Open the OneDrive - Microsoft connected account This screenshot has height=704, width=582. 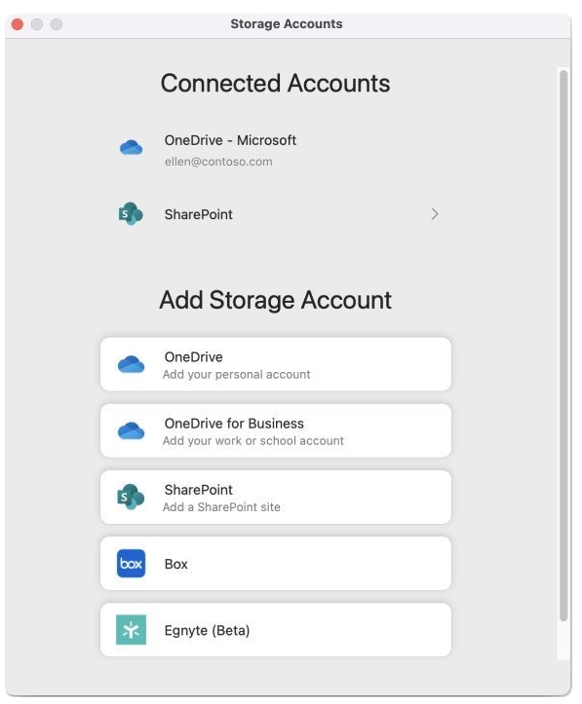tap(276, 150)
